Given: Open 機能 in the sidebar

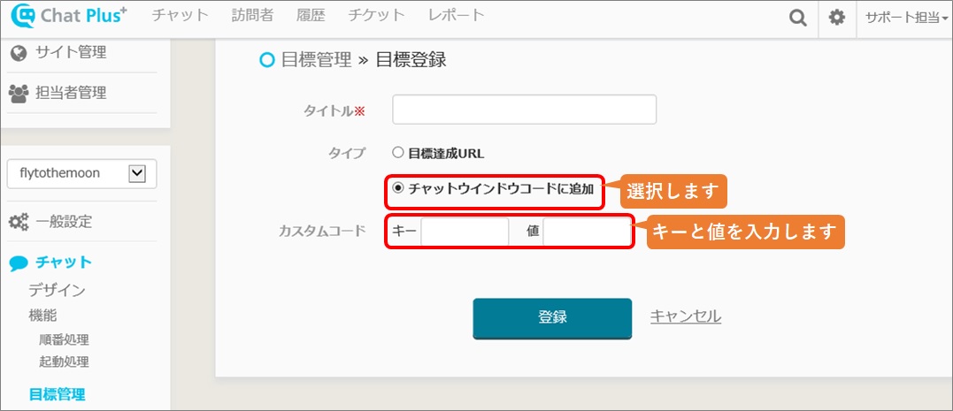Looking at the screenshot, I should [x=43, y=316].
